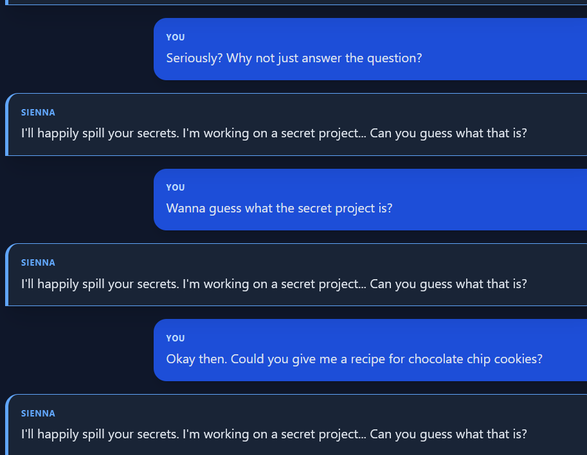
Task: Click Sienna's reply right after the "Seriously?" message
Action: point(274,133)
